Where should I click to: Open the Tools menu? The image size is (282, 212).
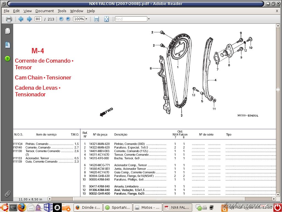click(62, 11)
